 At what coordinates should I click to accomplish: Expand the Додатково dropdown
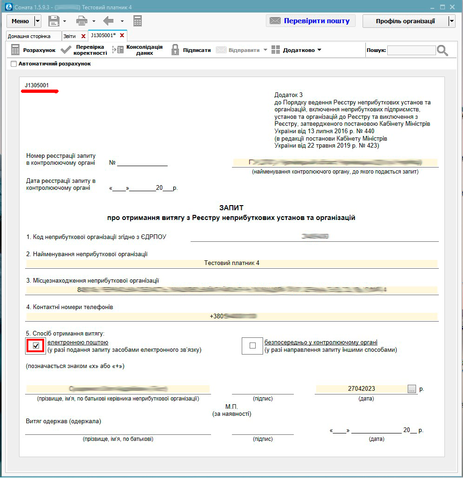coord(297,50)
